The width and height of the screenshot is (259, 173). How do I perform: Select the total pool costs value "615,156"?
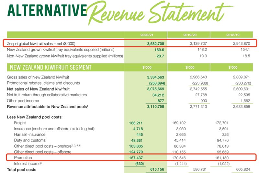(x=157, y=169)
